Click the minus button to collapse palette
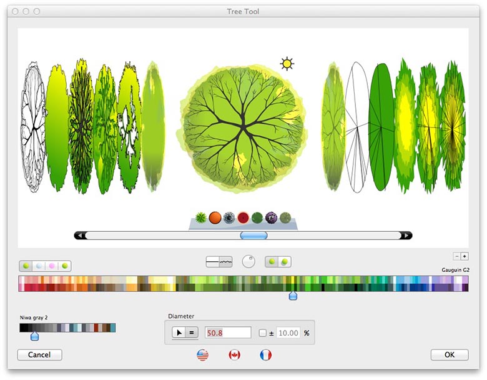This screenshot has height=380, width=487. [x=456, y=256]
